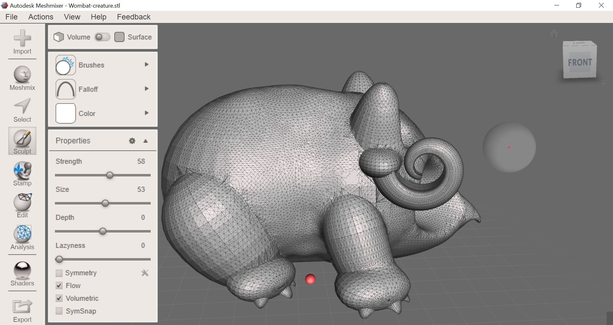
Task: Click the Feedback menu item
Action: click(x=133, y=17)
